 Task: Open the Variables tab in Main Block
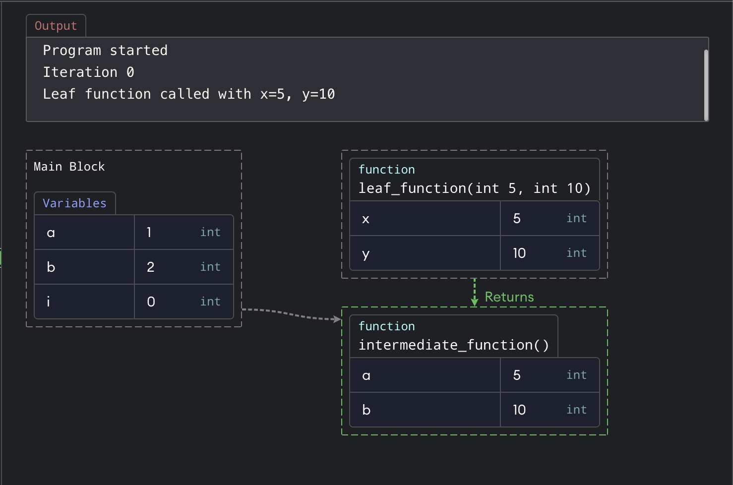point(74,203)
